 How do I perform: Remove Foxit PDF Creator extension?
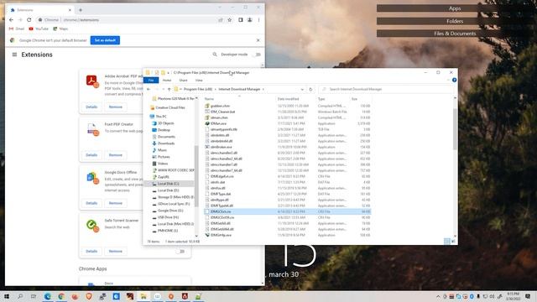pyautogui.click(x=116, y=155)
